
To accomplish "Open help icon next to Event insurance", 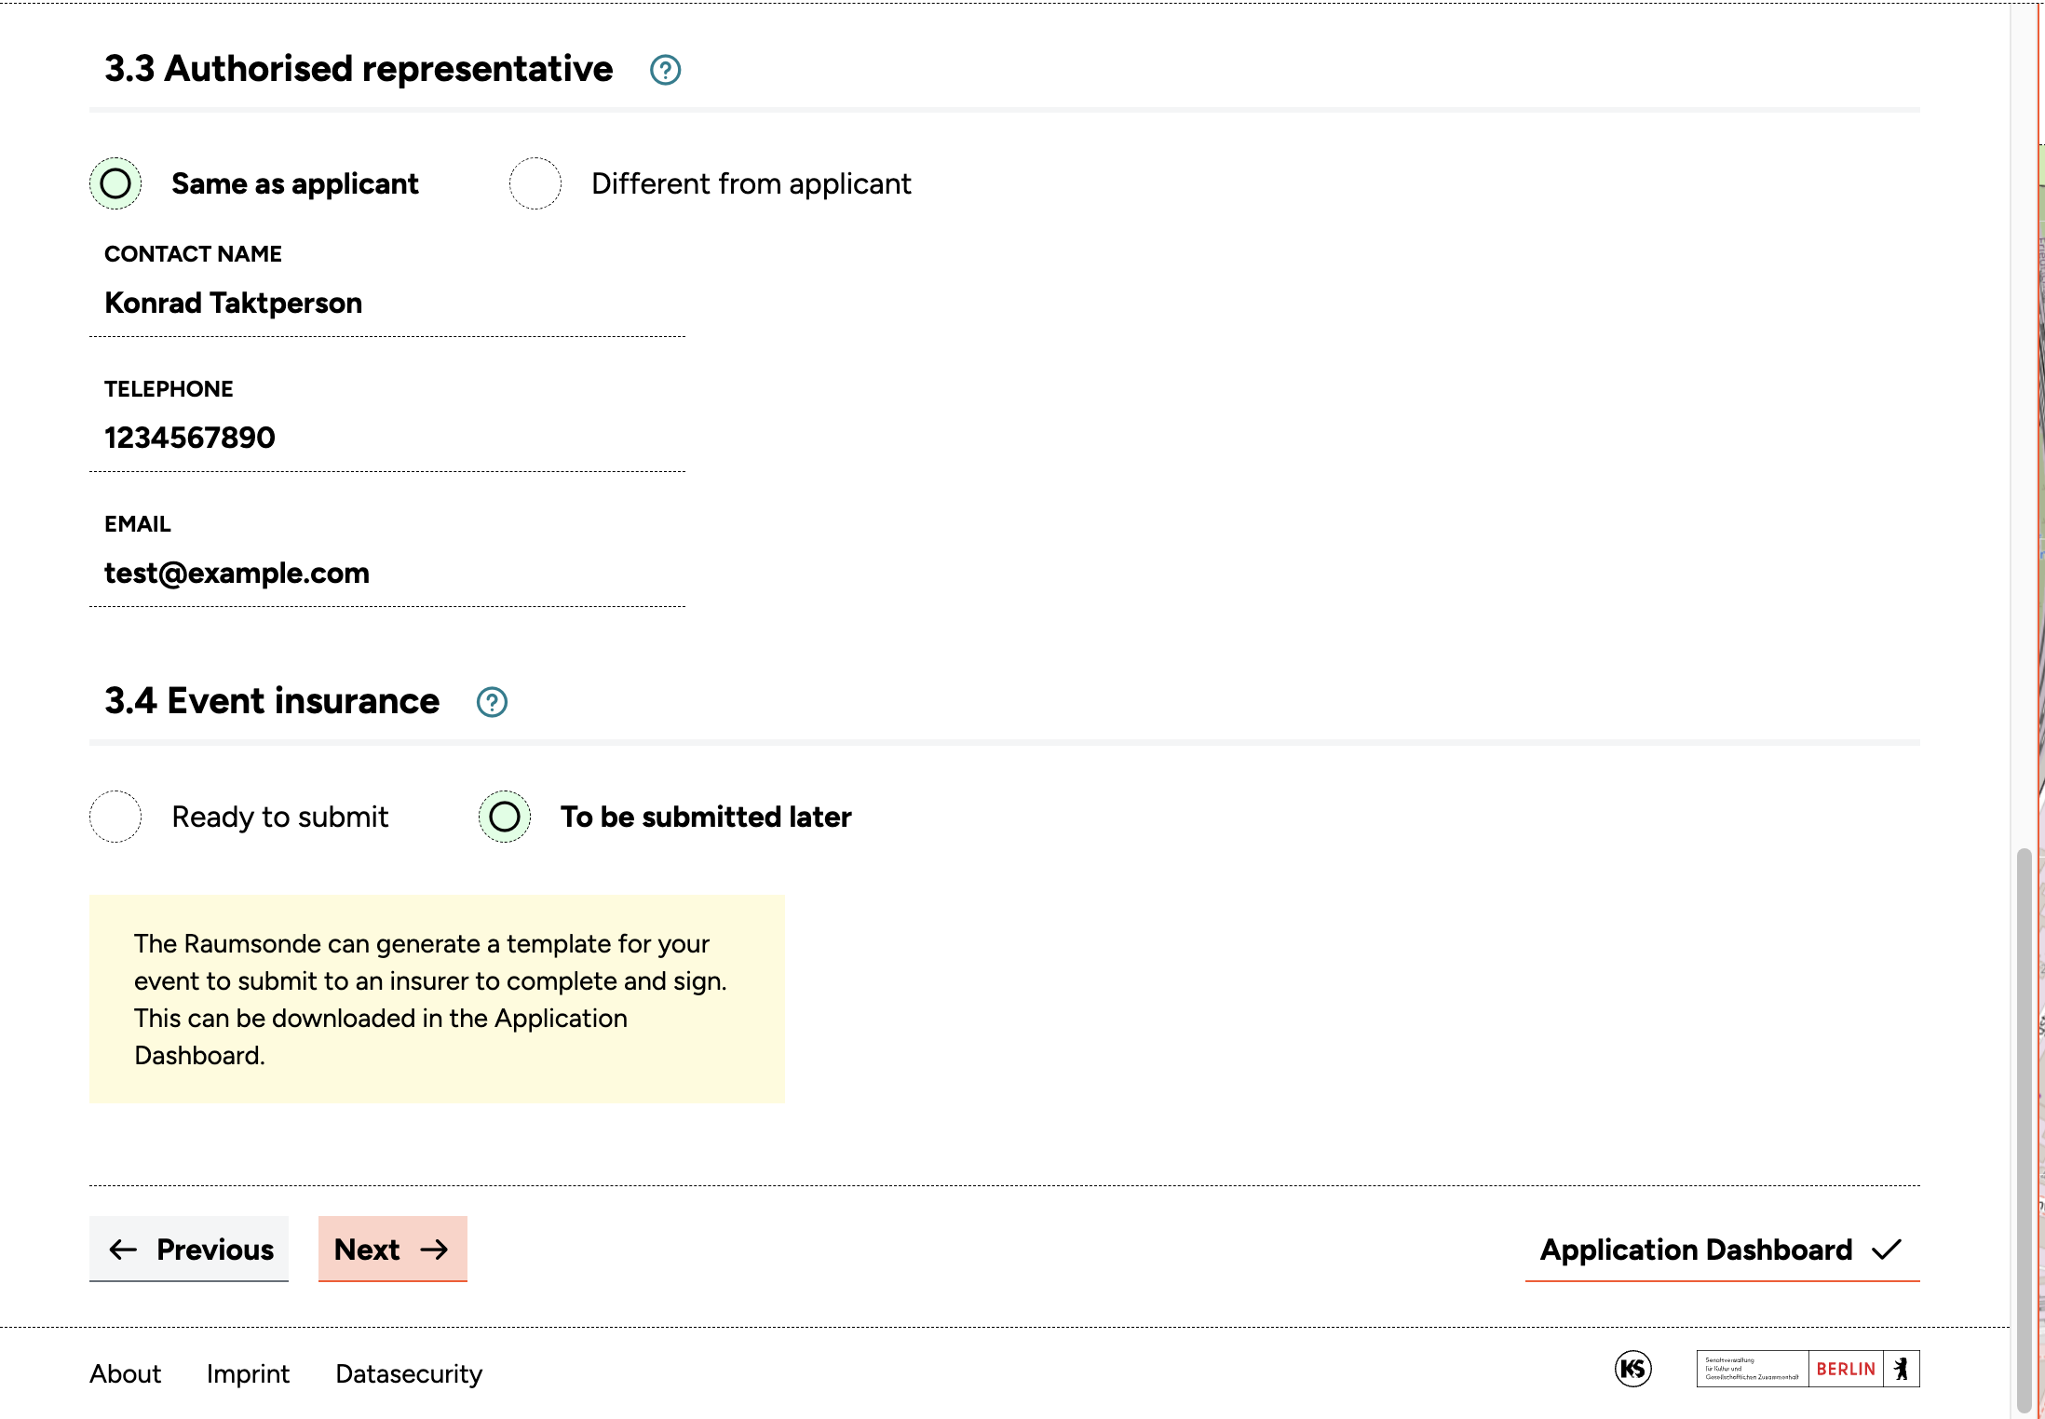I will coord(492,702).
